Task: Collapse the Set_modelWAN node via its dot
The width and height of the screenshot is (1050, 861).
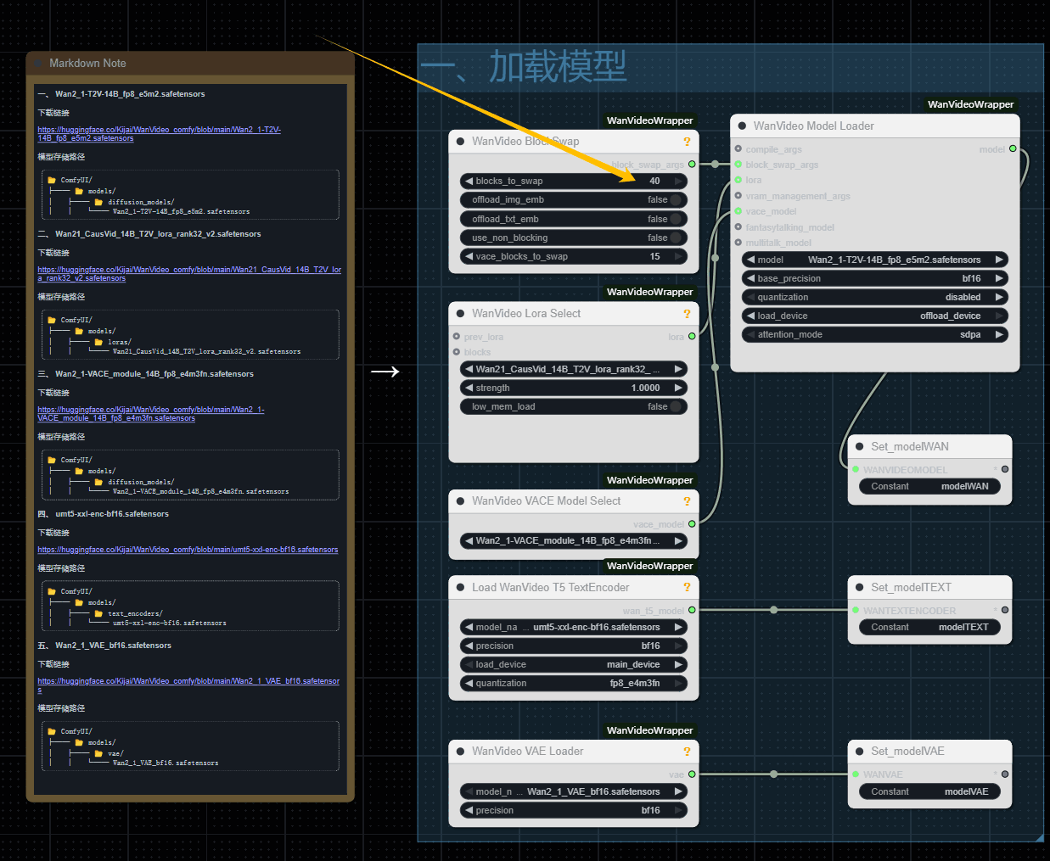Action: click(859, 447)
